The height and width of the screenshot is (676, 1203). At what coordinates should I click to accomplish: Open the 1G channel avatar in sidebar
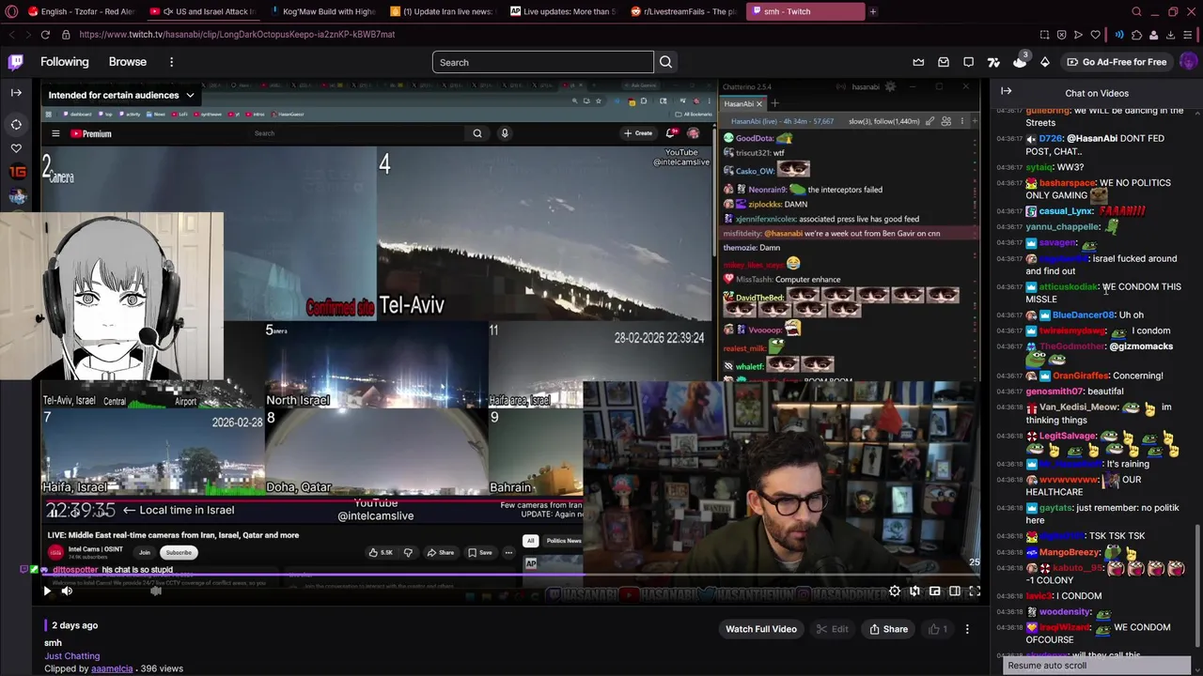tap(17, 172)
